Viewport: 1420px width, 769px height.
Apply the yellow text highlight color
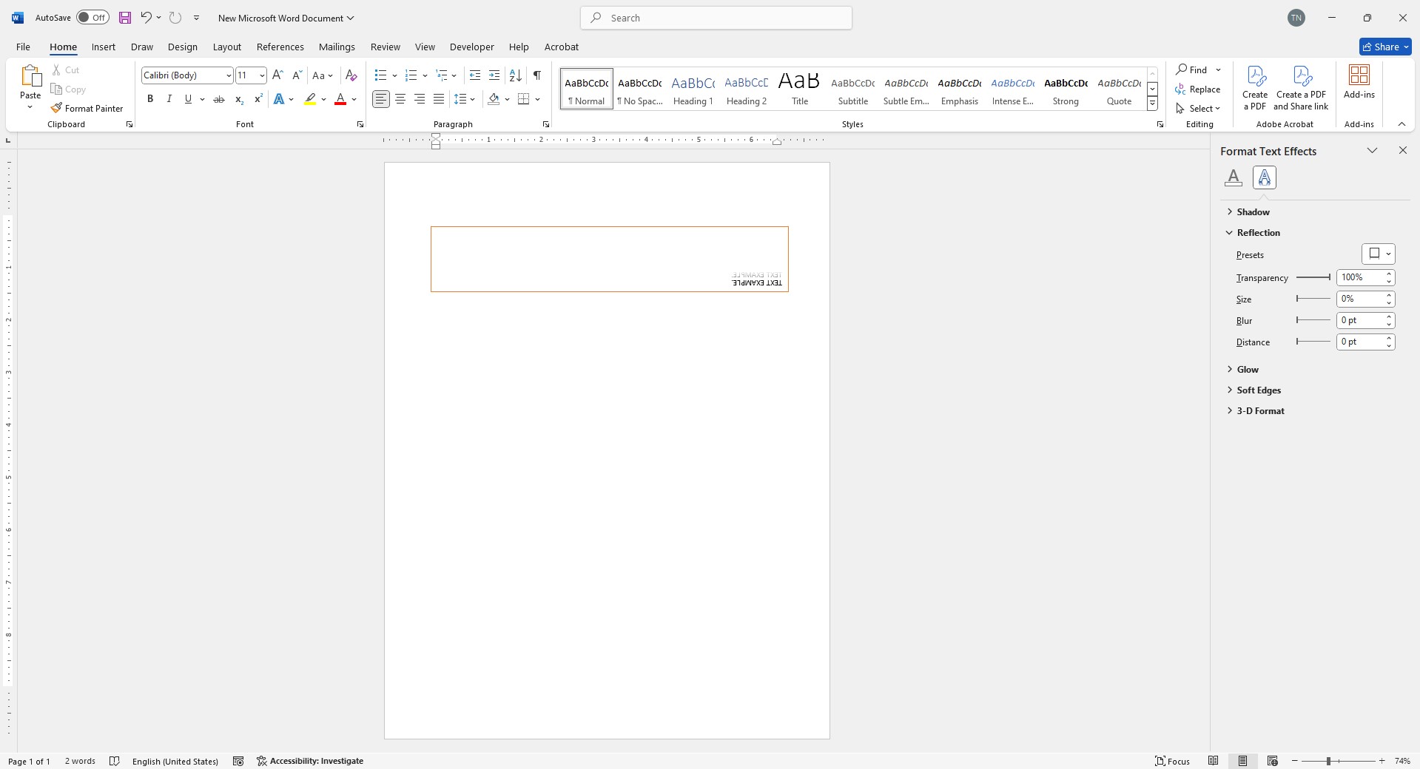(x=310, y=99)
